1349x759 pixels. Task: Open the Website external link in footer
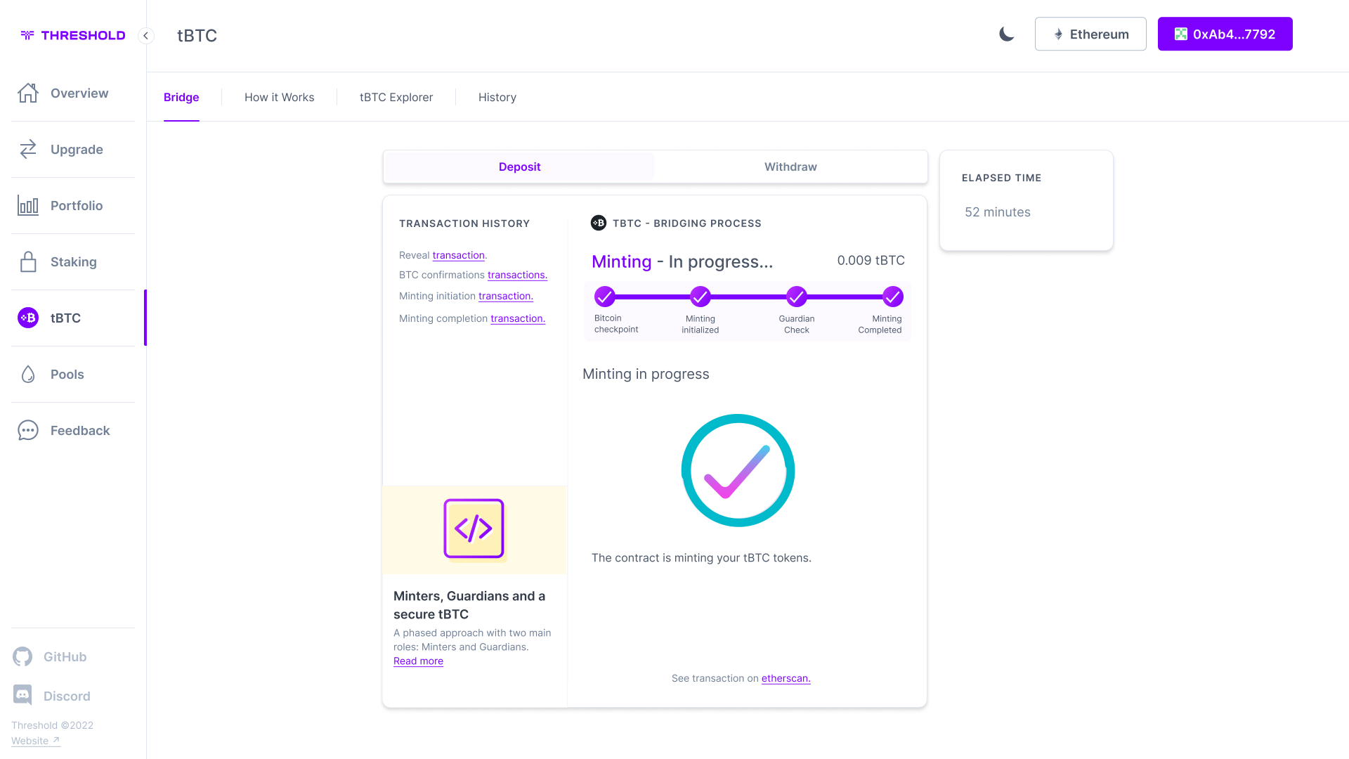tap(36, 741)
